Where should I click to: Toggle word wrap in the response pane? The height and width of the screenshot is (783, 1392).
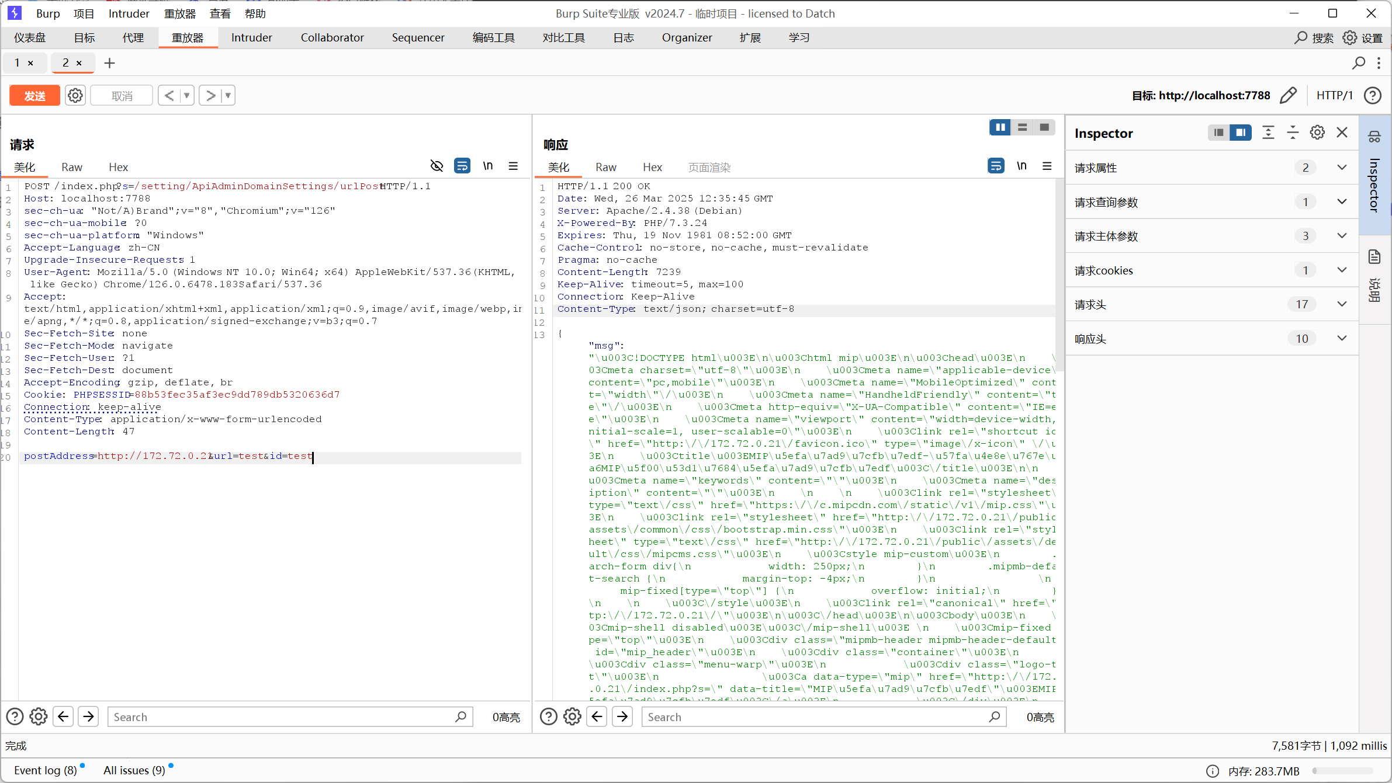pyautogui.click(x=996, y=166)
